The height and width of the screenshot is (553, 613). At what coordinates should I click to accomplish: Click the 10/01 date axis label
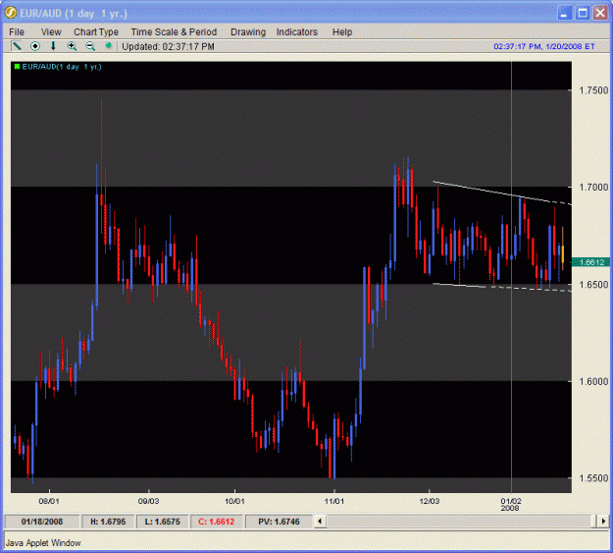[x=234, y=501]
